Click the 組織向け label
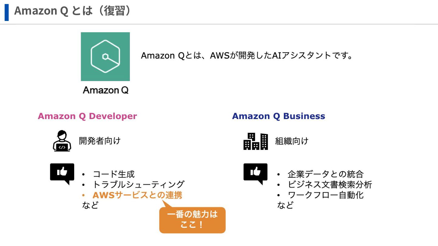The height and width of the screenshot is (246, 438). 292,141
